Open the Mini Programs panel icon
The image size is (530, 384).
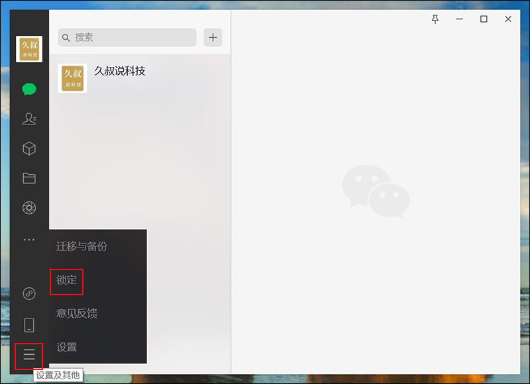(28, 293)
